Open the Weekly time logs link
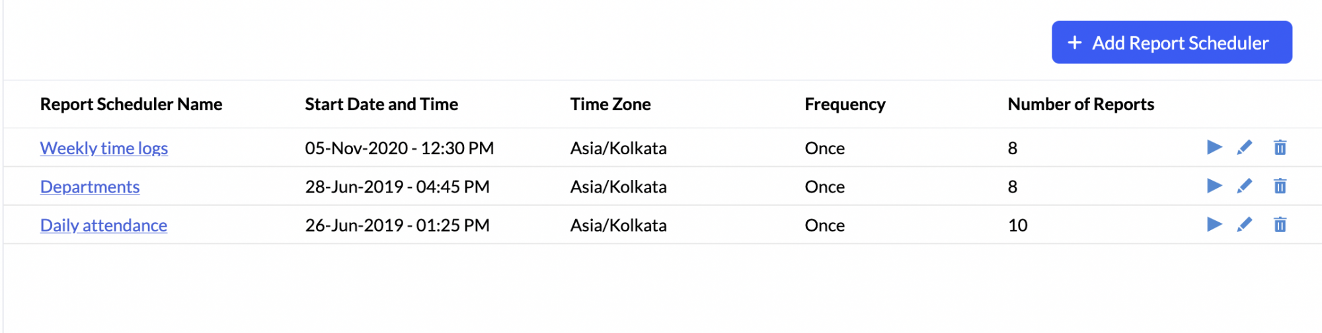 (104, 148)
